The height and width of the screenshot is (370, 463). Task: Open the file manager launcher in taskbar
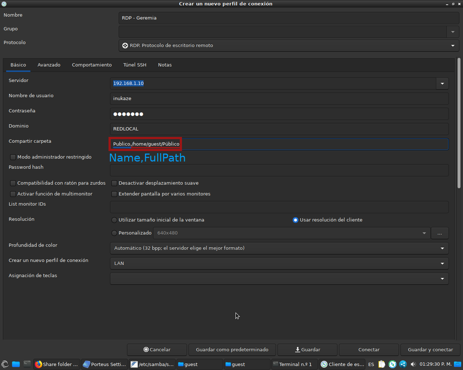click(16, 364)
